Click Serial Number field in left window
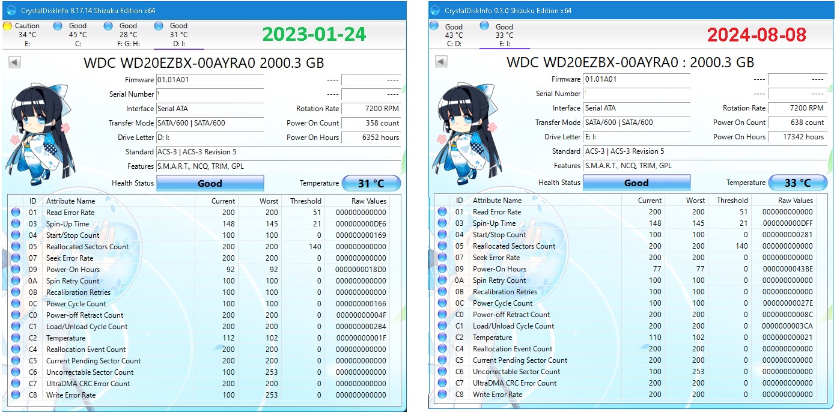Screen dimensions: 837x412 (210, 94)
